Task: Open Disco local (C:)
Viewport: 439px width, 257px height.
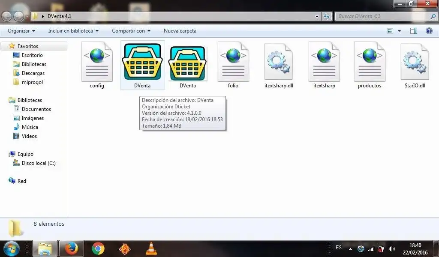Action: point(39,163)
